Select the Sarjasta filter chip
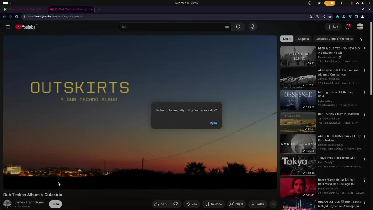The height and width of the screenshot is (210, 373). click(x=303, y=39)
